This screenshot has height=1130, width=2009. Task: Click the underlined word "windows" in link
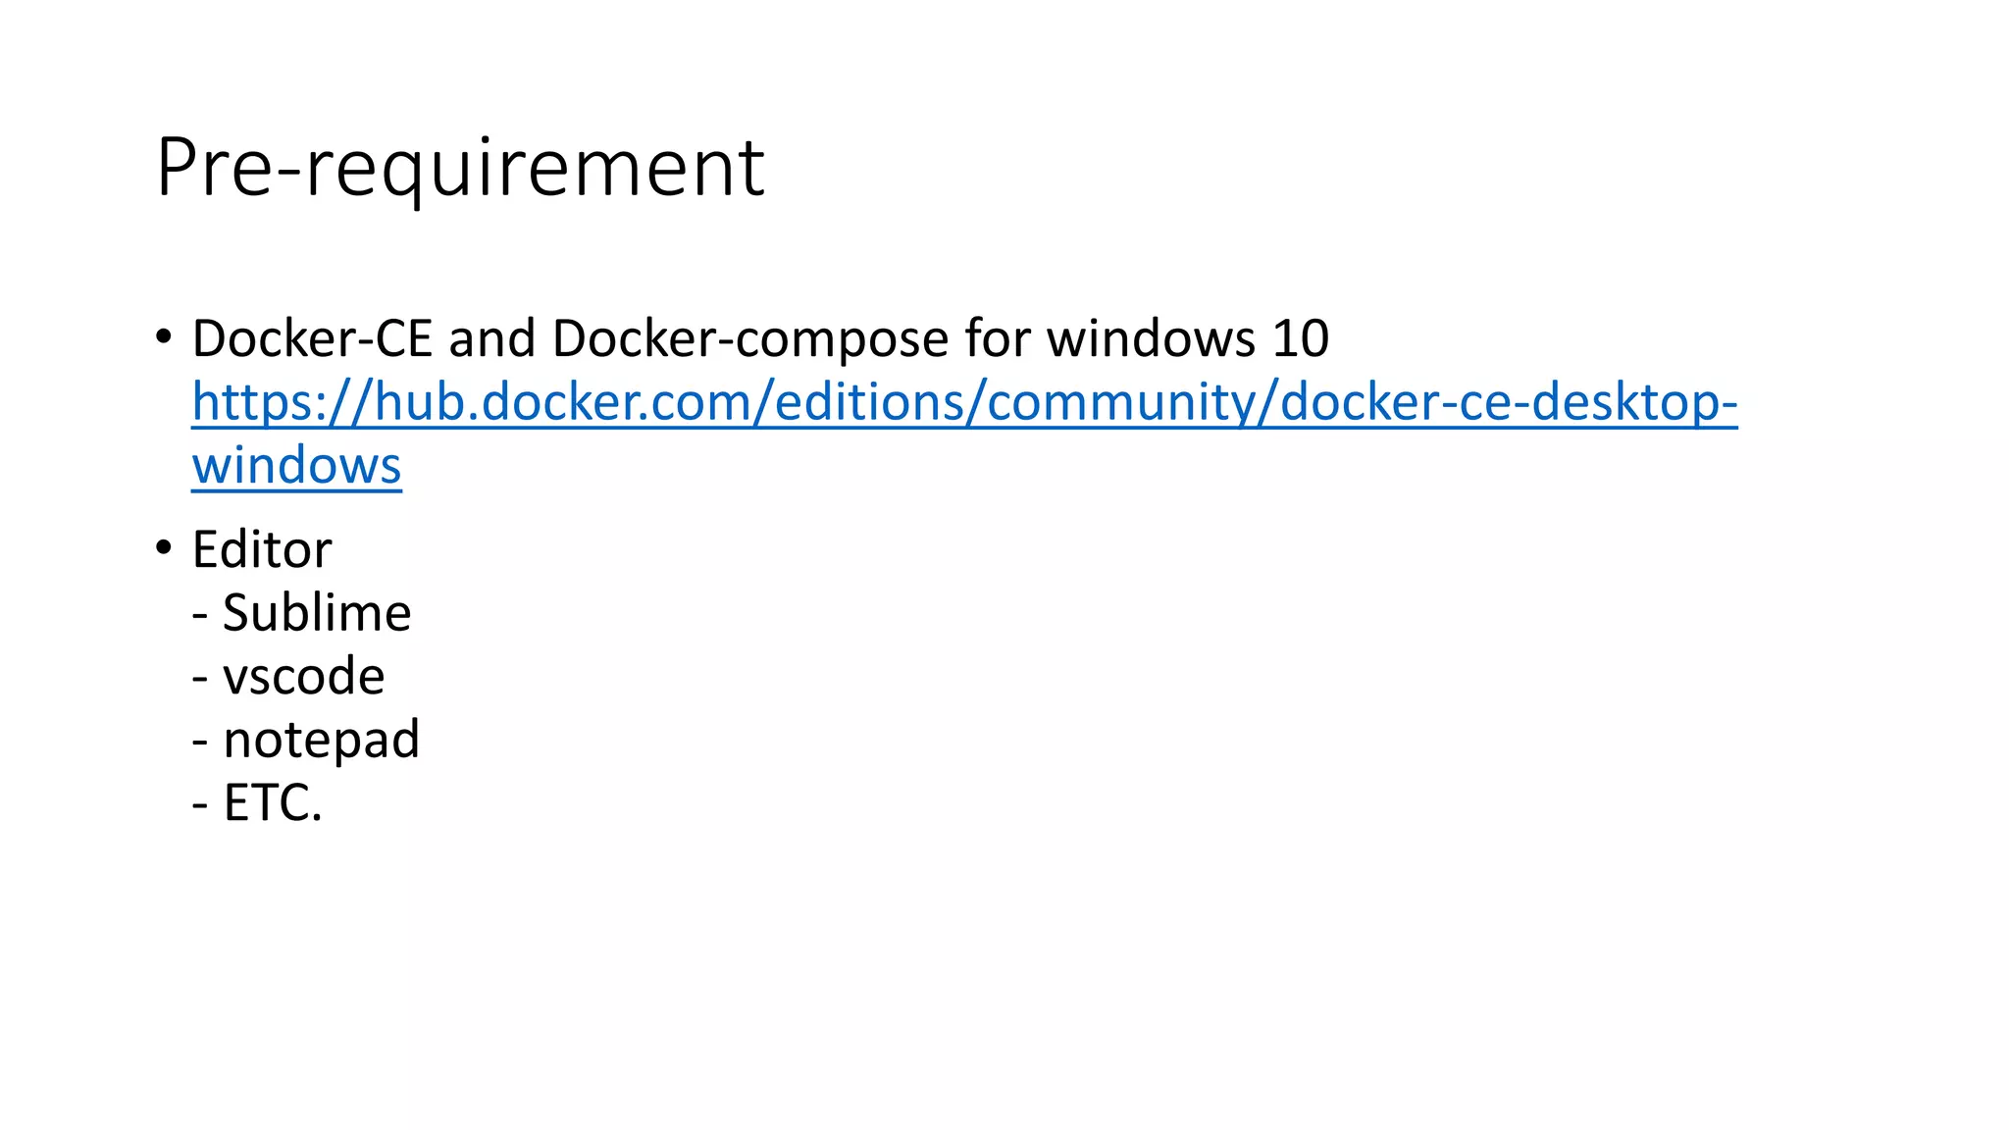[x=296, y=465]
